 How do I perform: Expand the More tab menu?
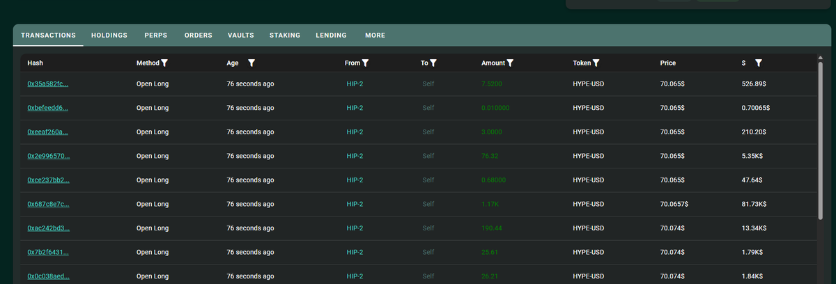(x=375, y=35)
